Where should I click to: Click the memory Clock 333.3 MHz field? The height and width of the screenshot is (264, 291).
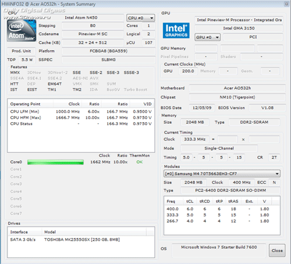click(195, 139)
